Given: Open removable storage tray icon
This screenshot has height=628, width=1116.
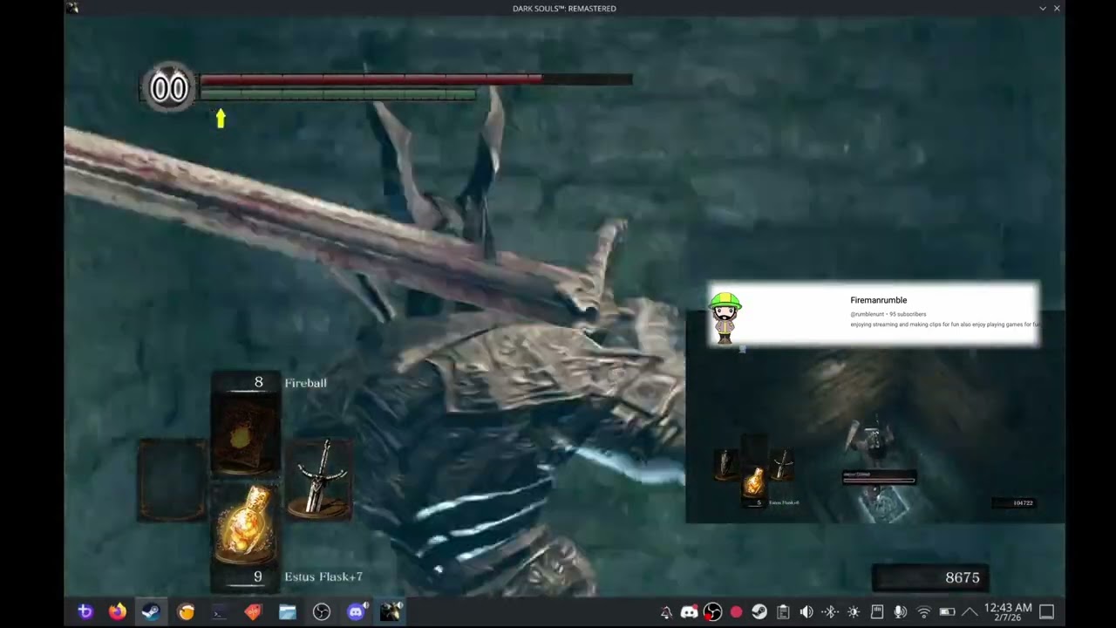Looking at the screenshot, I should pyautogui.click(x=877, y=612).
